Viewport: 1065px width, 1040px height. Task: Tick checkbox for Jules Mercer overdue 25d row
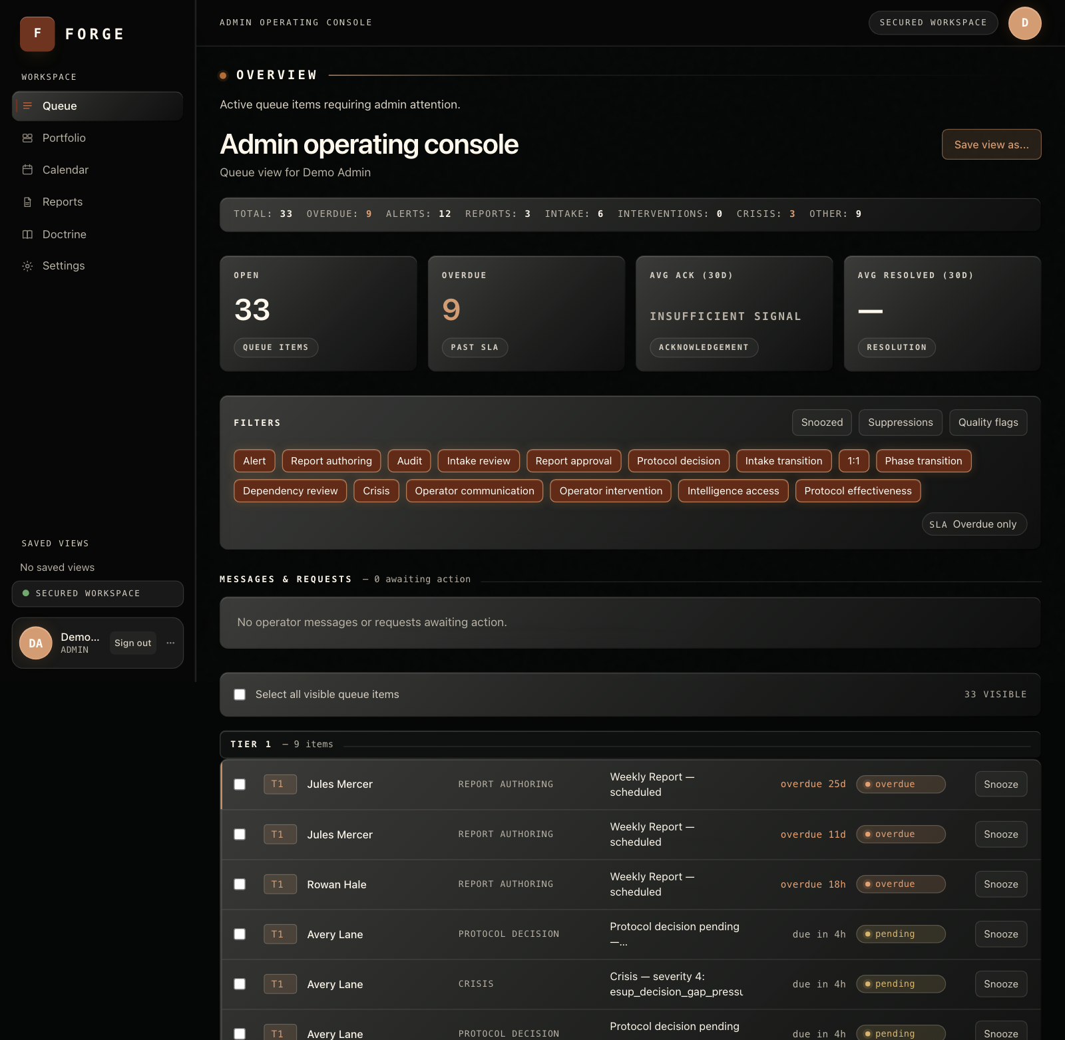(x=240, y=784)
